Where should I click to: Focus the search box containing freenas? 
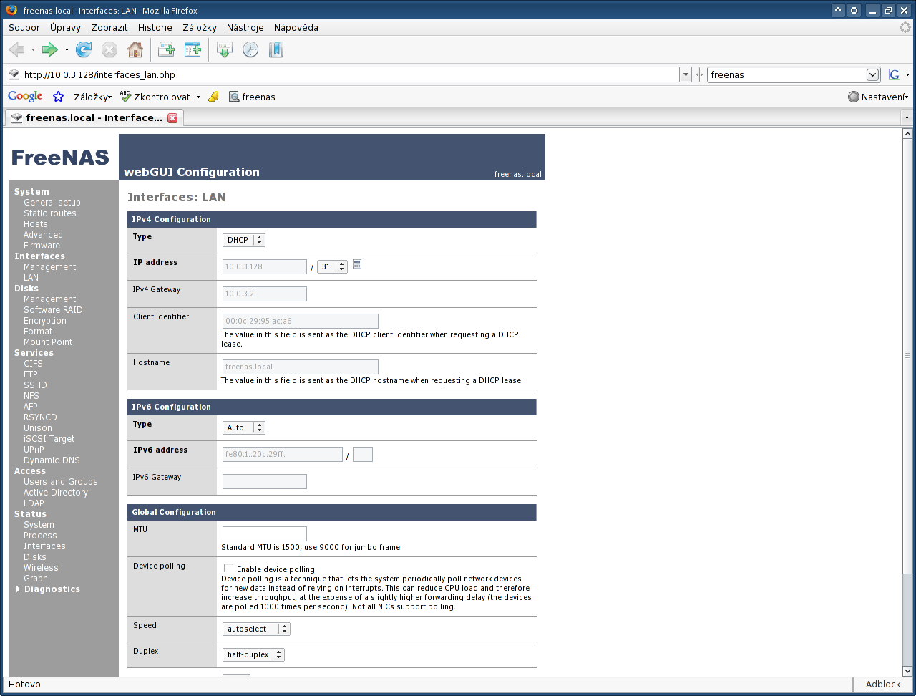coord(786,74)
